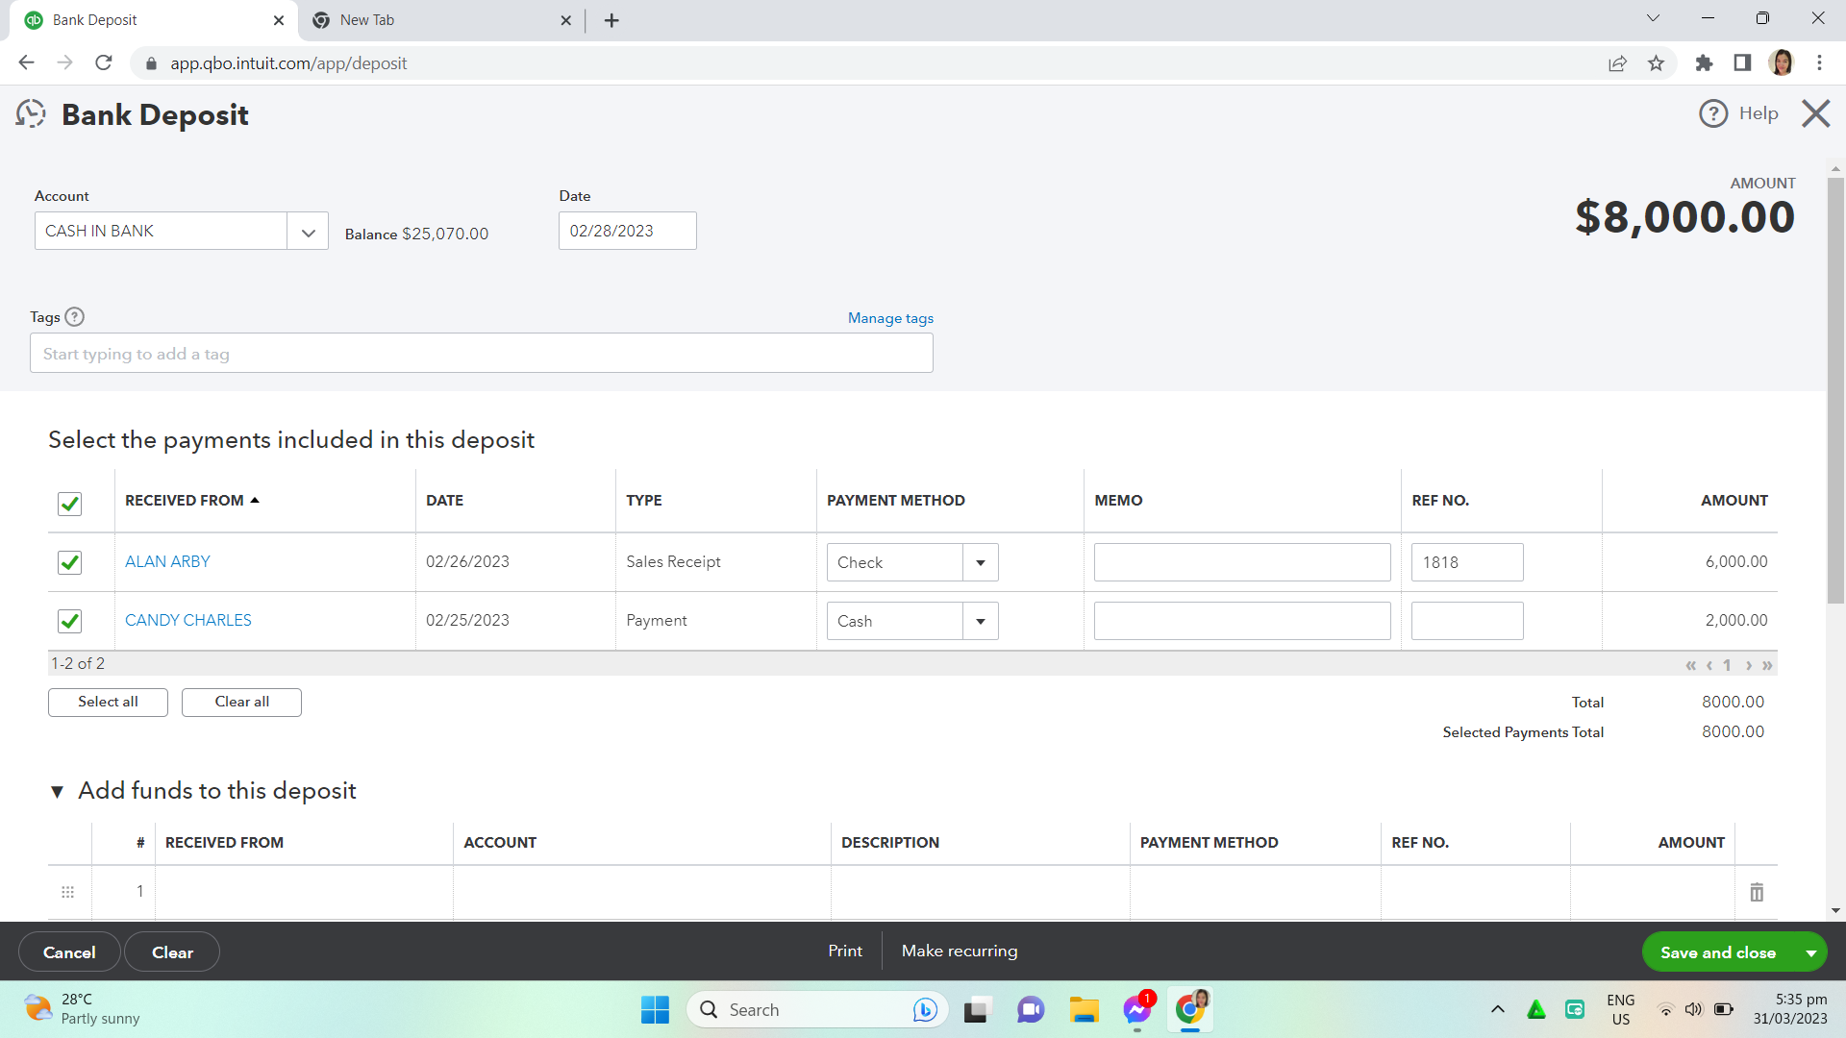Open Save and close dropdown arrow
This screenshot has width=1846, height=1038.
1810,952
